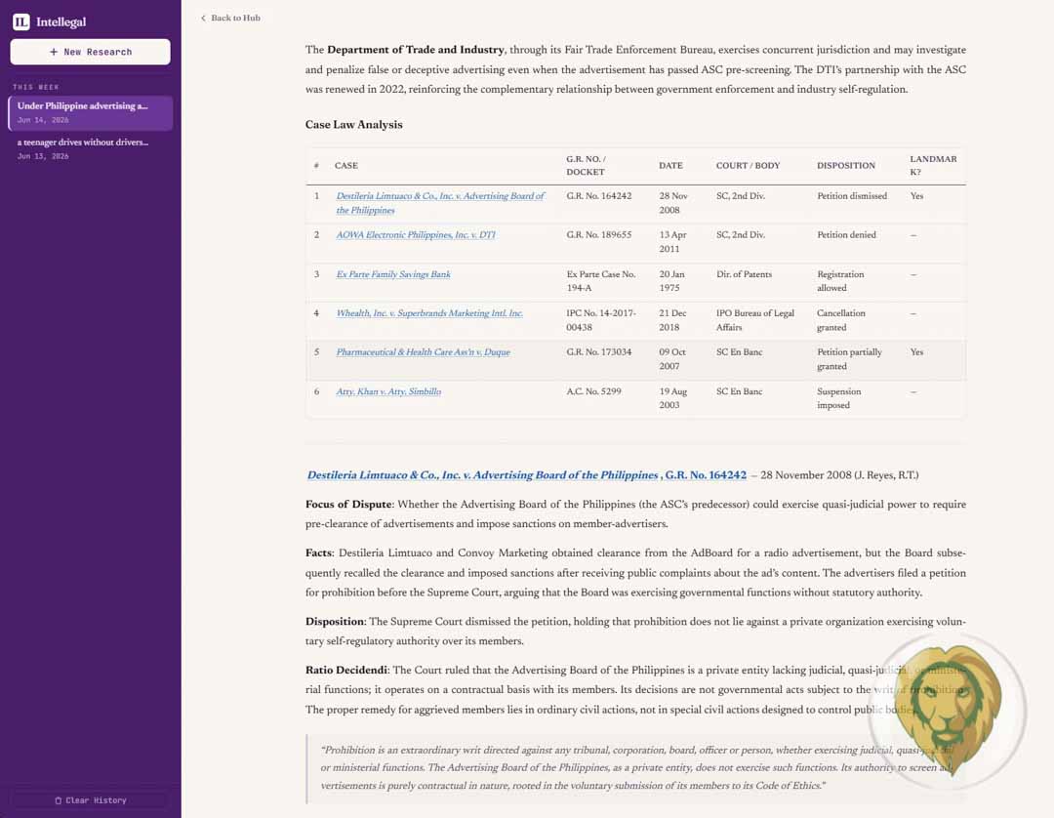Select the Suspension imposed cell

(x=839, y=398)
